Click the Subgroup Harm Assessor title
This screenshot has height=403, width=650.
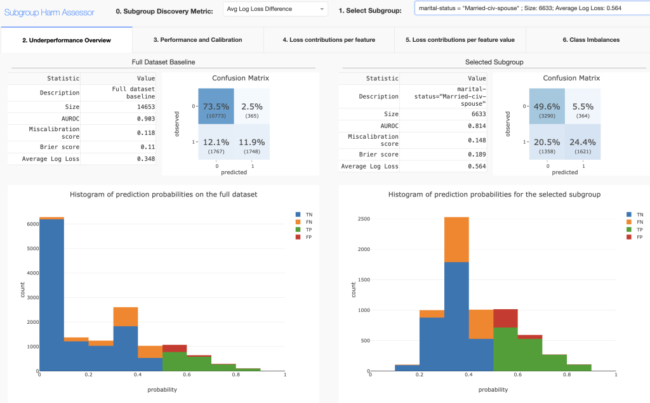50,13
